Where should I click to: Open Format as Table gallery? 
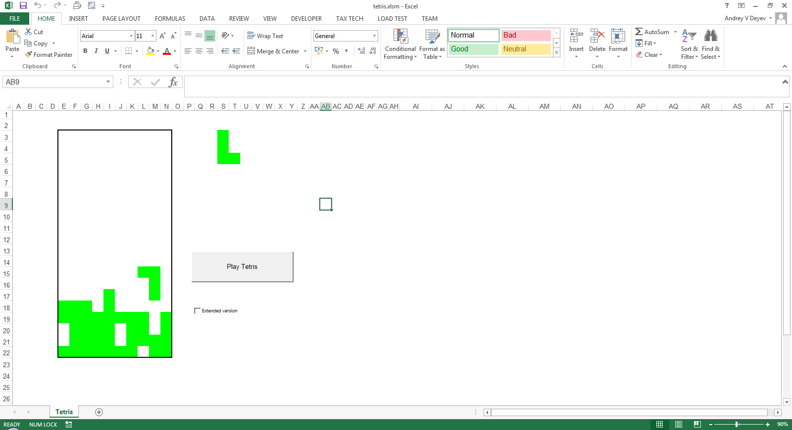(432, 44)
